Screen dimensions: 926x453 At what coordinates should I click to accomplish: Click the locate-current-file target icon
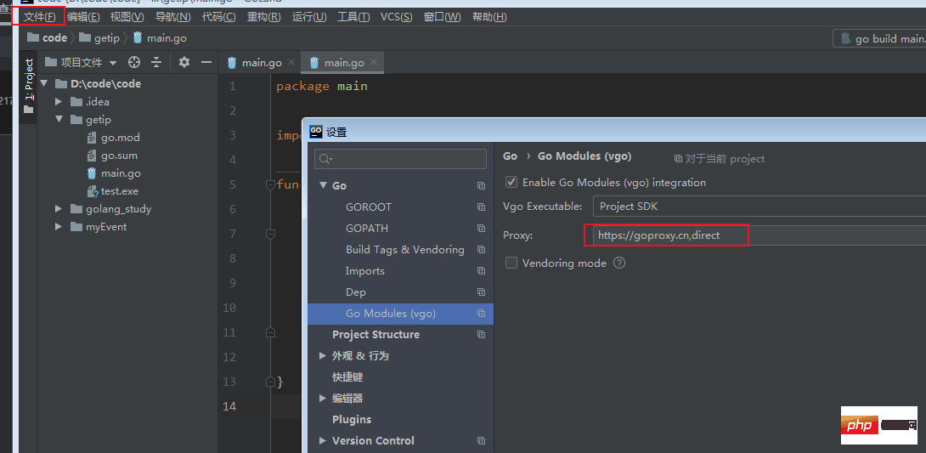coord(134,62)
